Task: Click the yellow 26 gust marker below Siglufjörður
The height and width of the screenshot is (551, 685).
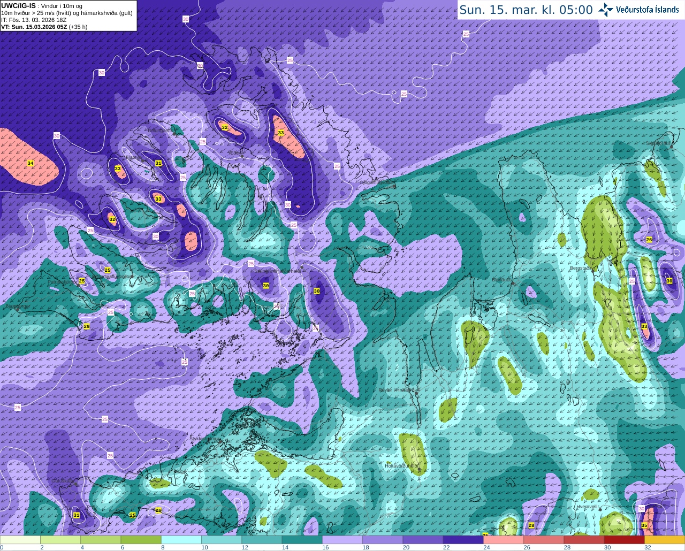Action: pyautogui.click(x=649, y=240)
